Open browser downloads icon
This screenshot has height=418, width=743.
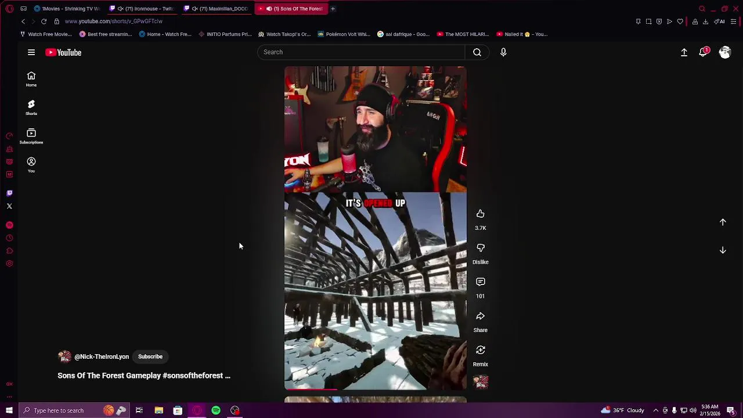click(x=705, y=21)
